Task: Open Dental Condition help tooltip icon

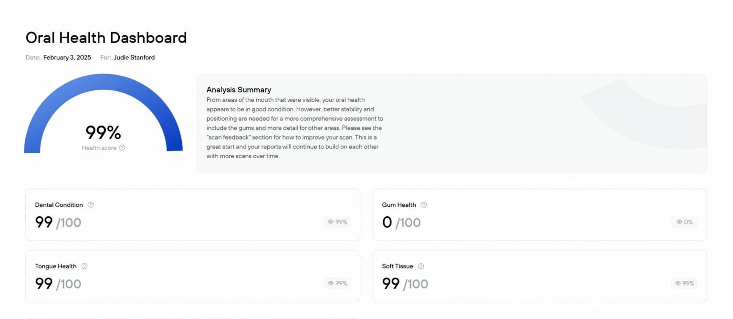Action: (91, 205)
